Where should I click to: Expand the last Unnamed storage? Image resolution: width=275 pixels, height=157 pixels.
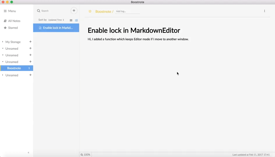click(3, 75)
